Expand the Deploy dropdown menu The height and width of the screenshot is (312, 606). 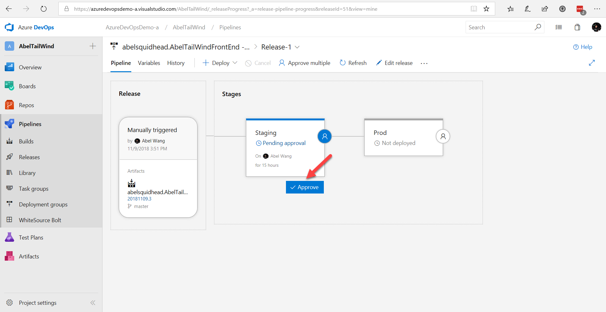click(x=235, y=63)
